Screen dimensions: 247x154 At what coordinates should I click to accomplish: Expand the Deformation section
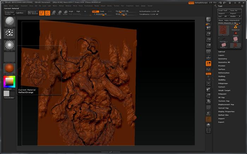click(224, 73)
